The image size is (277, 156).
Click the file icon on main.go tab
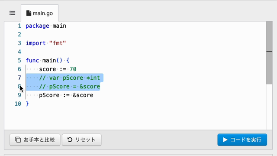point(29,13)
